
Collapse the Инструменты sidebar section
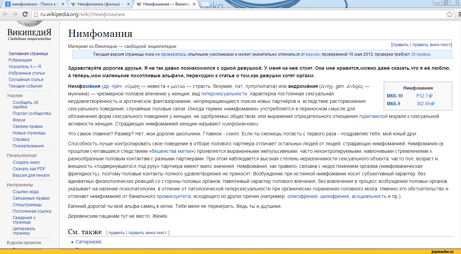pyautogui.click(x=20, y=185)
